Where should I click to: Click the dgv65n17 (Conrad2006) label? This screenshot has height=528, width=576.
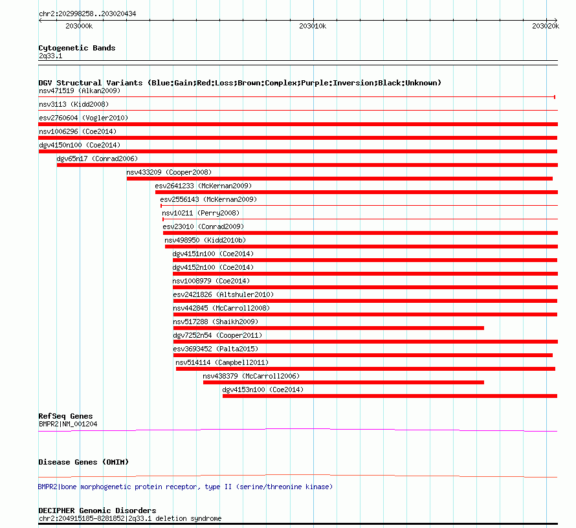click(x=97, y=159)
